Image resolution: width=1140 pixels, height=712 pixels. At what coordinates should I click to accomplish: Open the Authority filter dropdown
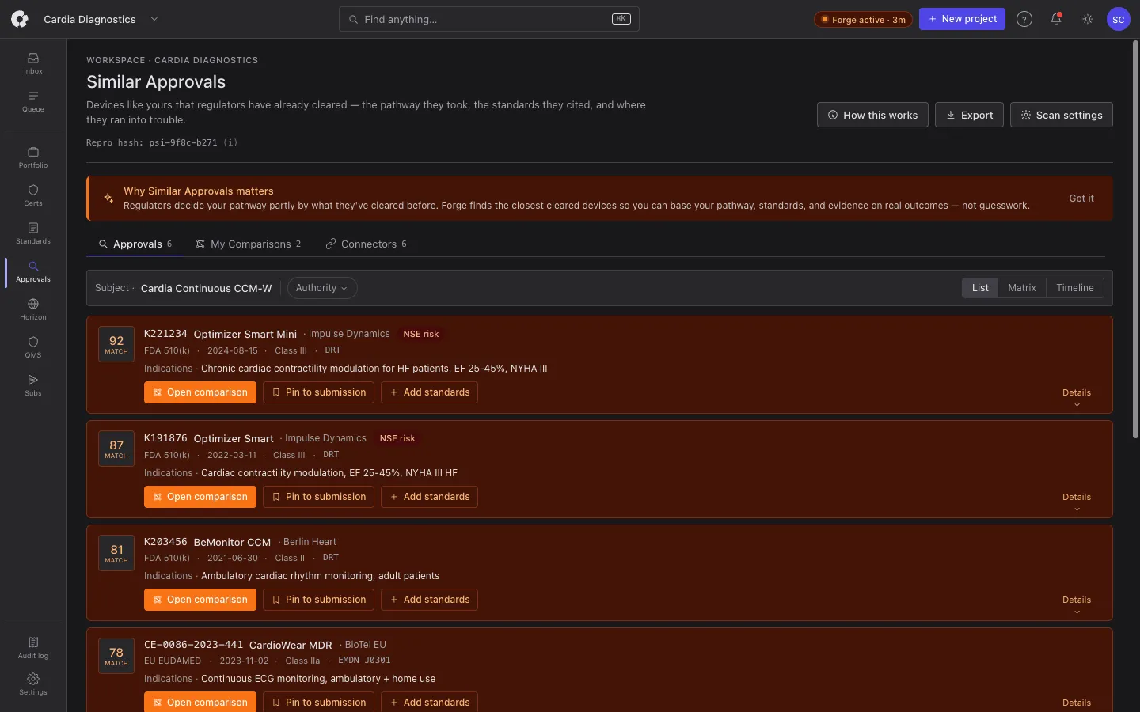[322, 288]
